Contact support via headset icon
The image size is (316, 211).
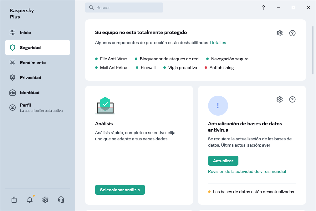tap(61, 200)
